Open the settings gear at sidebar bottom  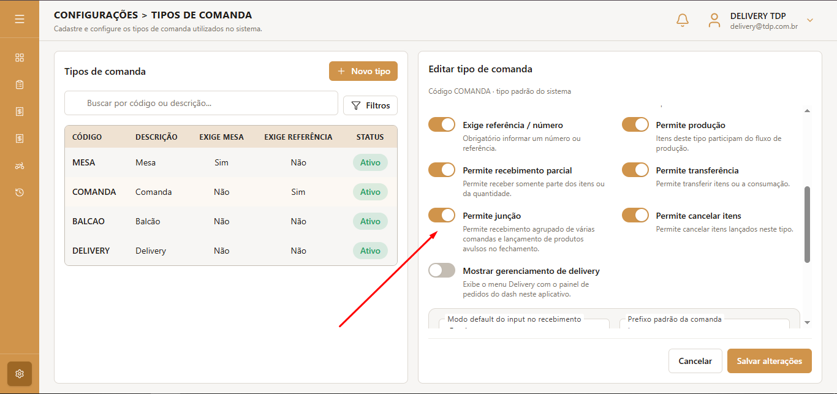[x=20, y=374]
